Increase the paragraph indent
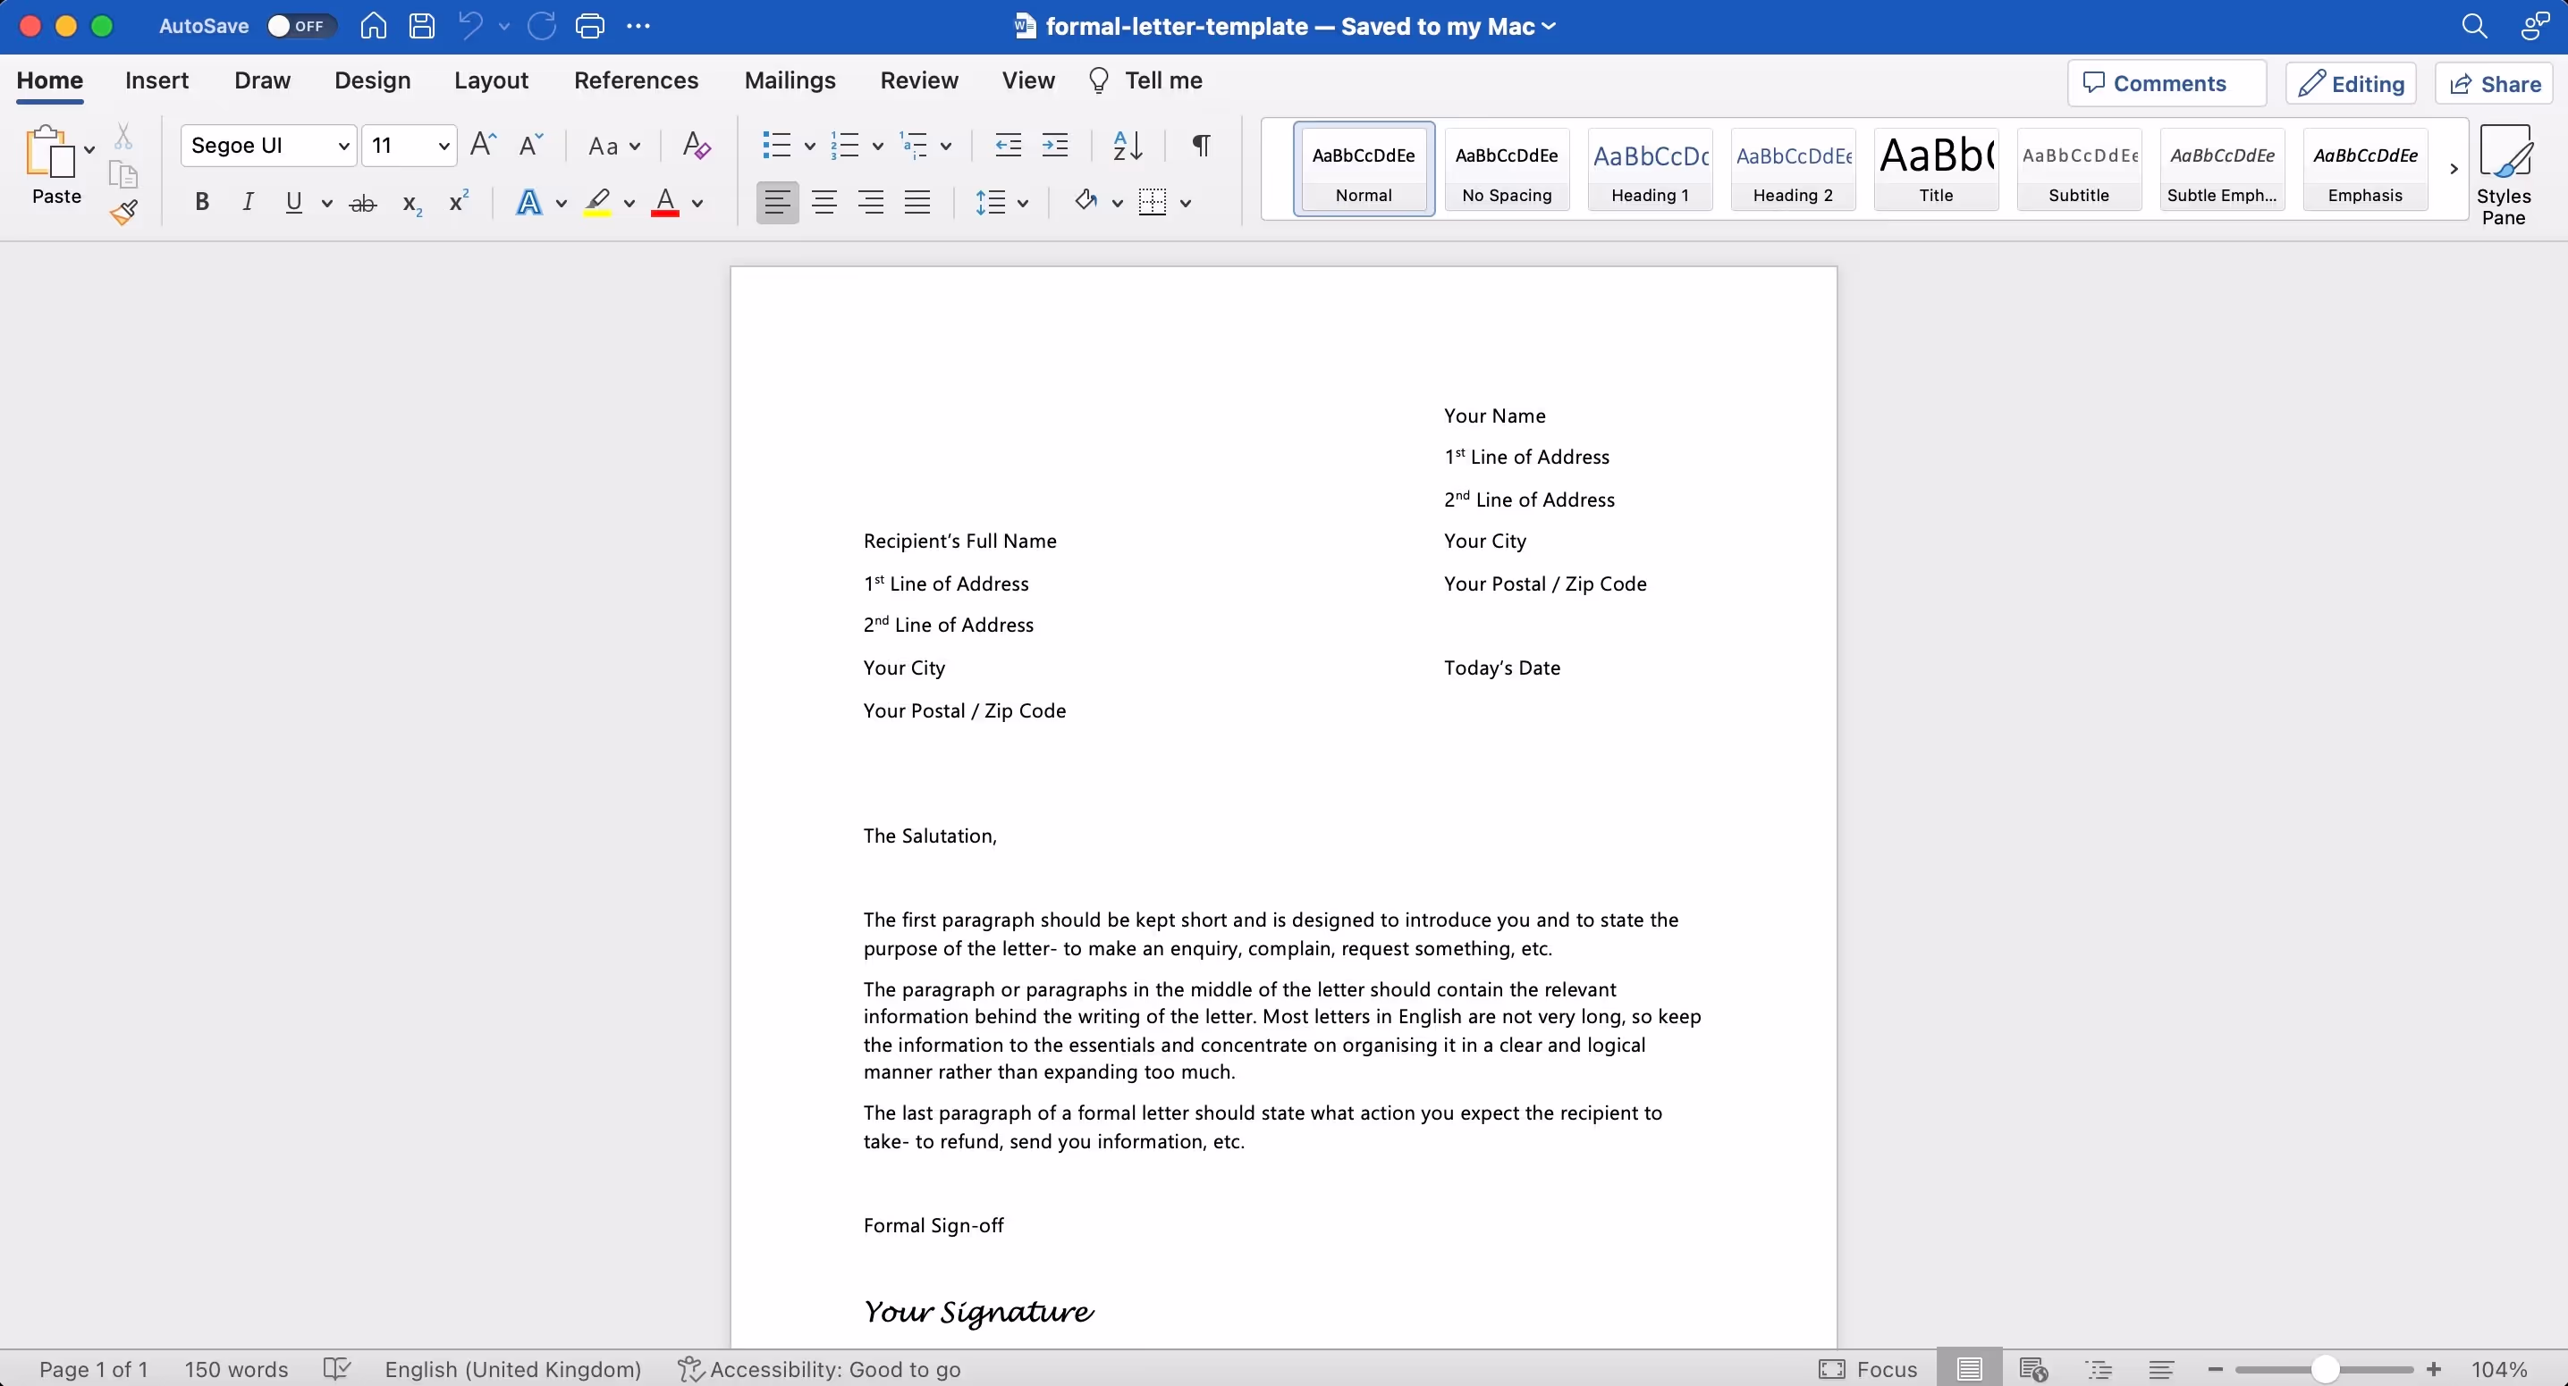 pyautogui.click(x=1055, y=146)
